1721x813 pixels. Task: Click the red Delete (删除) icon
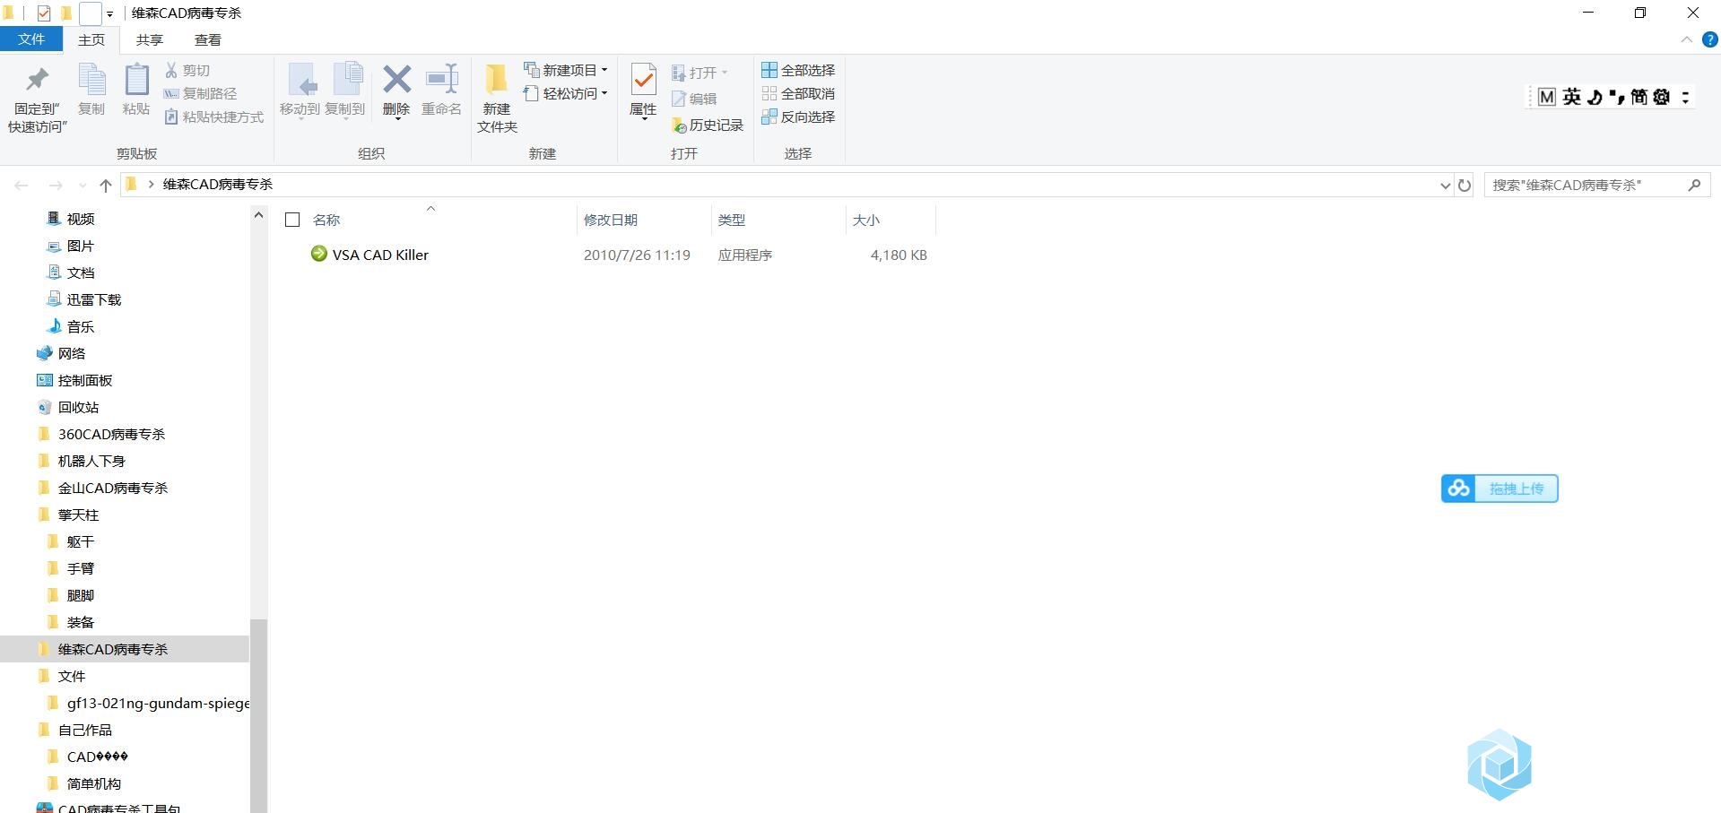[x=396, y=90]
